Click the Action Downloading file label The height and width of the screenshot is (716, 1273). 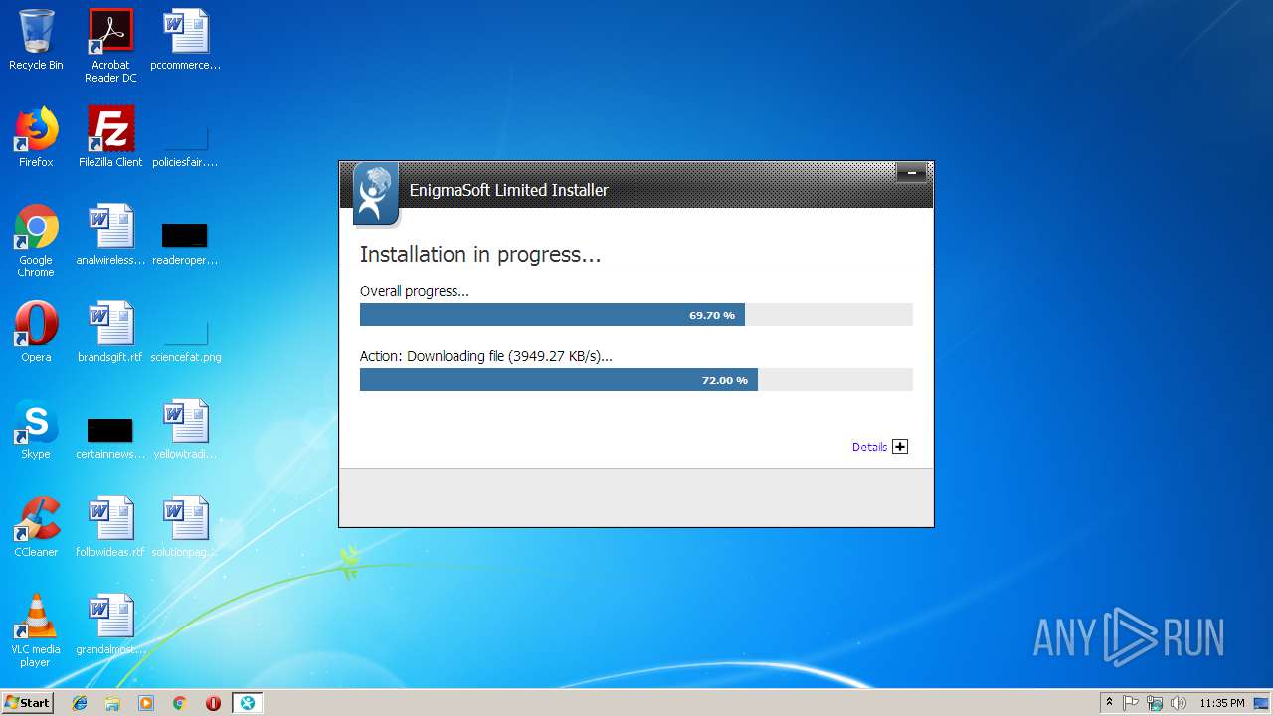click(x=486, y=356)
